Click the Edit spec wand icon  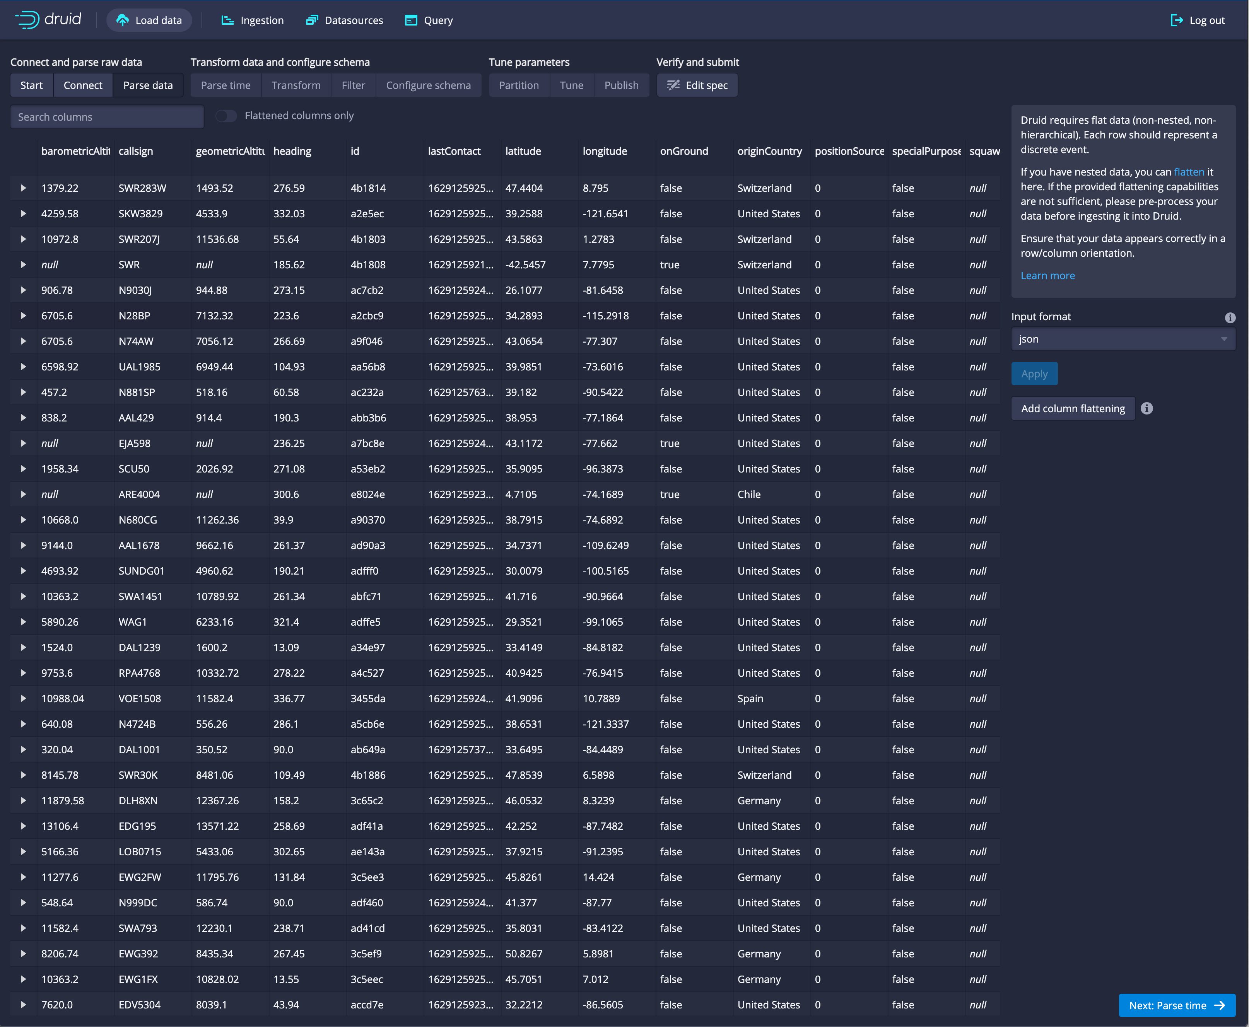(673, 85)
